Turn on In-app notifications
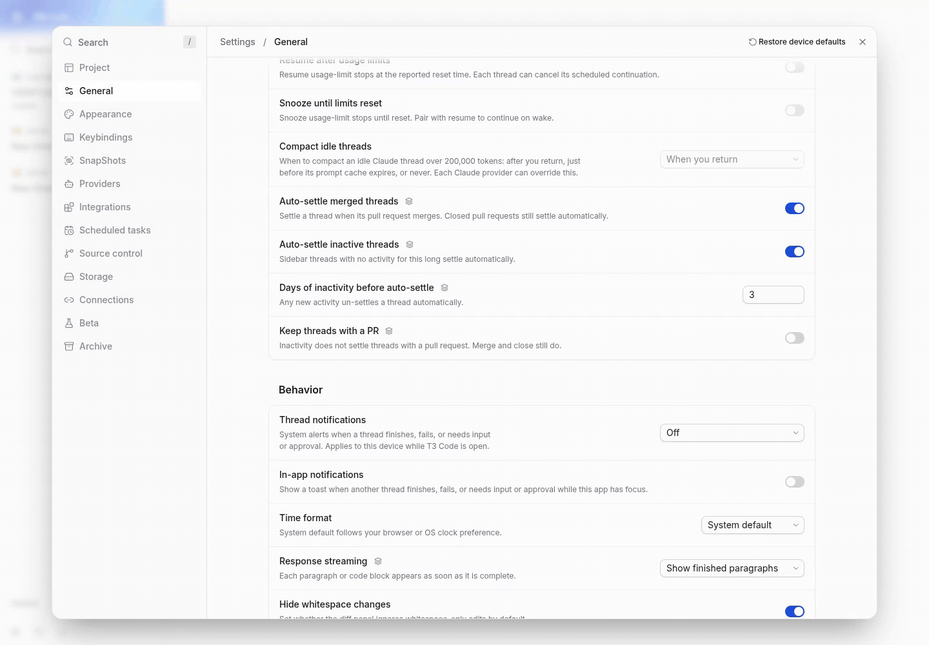 [x=795, y=482]
